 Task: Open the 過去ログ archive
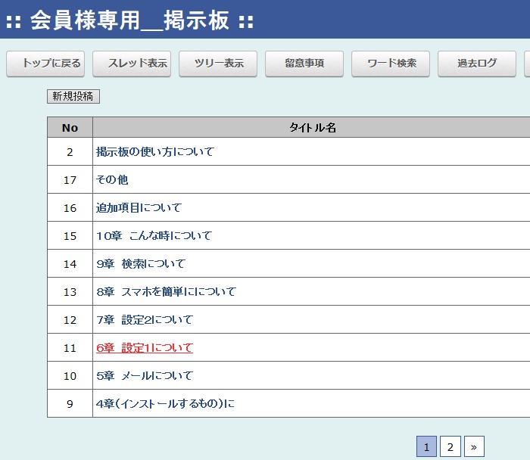coord(477,64)
